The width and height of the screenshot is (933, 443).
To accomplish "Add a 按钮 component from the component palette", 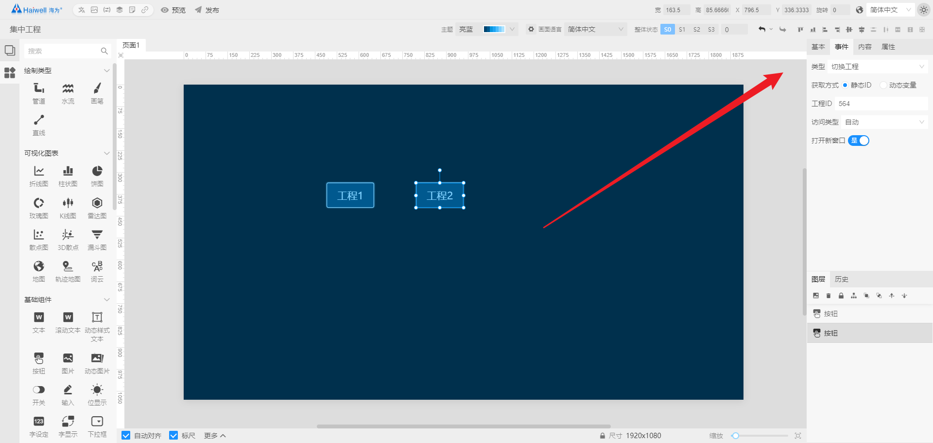I will (x=39, y=363).
